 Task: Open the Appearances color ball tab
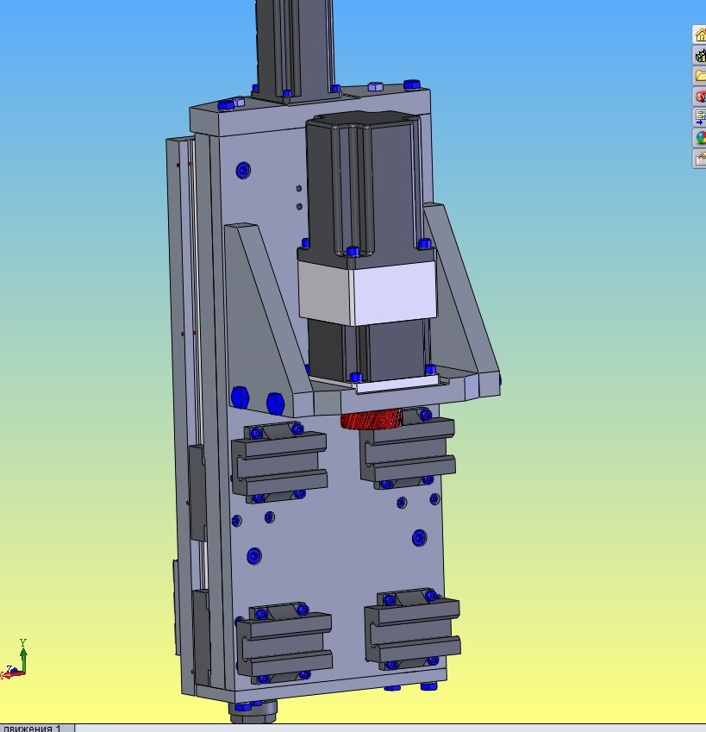pyautogui.click(x=699, y=138)
